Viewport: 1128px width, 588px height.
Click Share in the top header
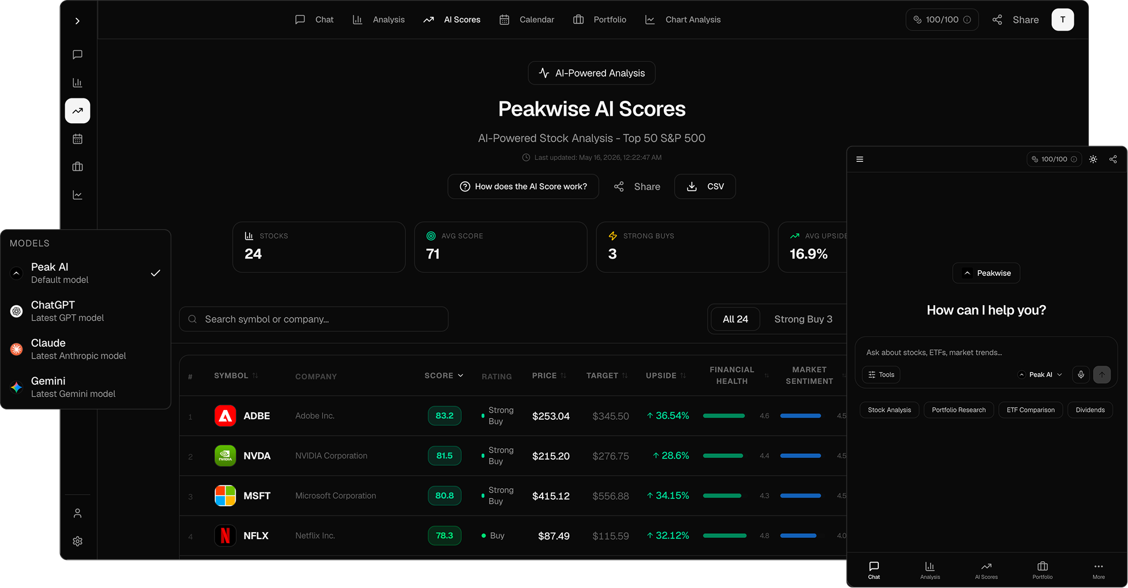tap(1016, 20)
